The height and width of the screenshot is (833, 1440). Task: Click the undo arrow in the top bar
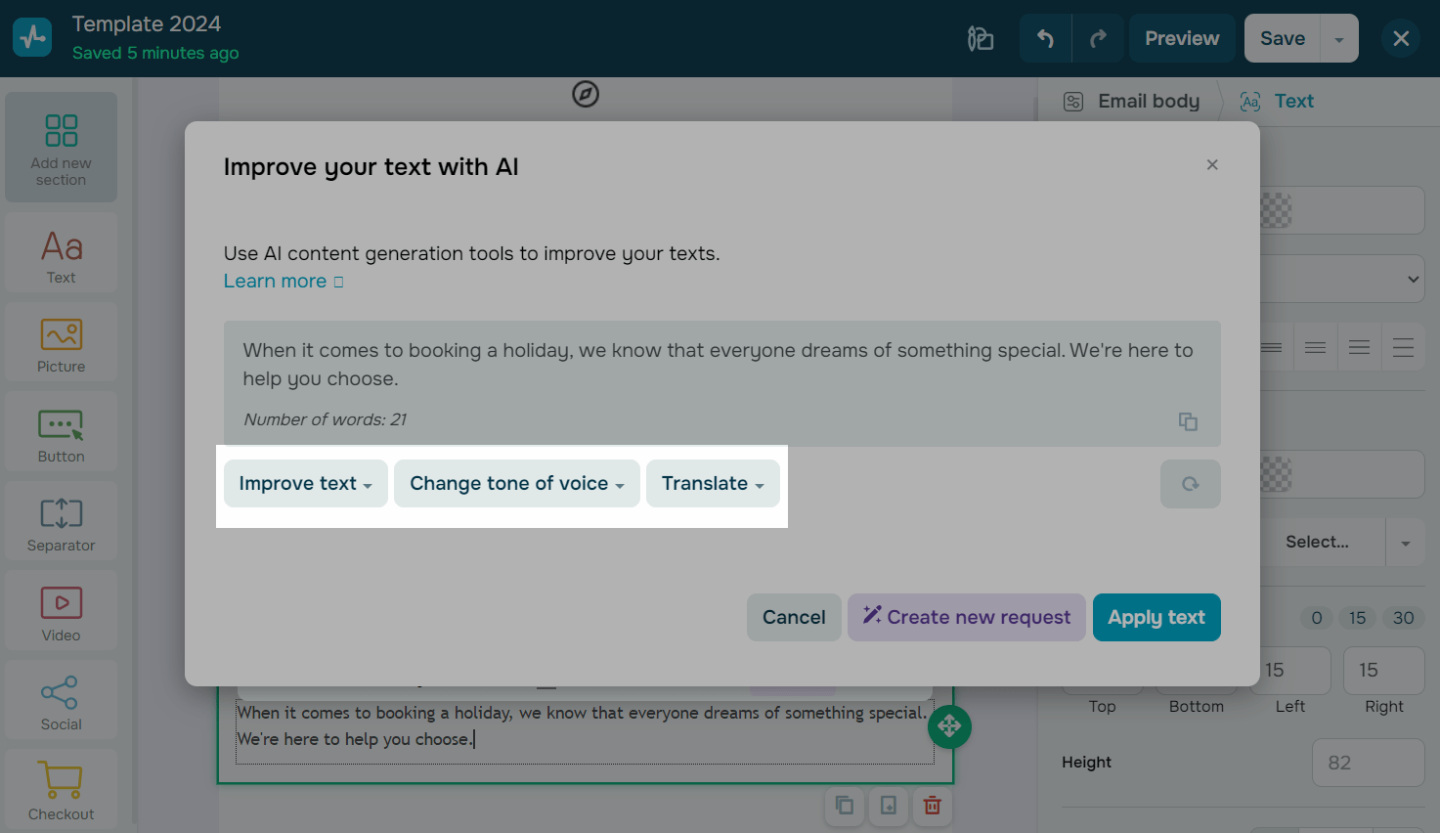(1045, 38)
